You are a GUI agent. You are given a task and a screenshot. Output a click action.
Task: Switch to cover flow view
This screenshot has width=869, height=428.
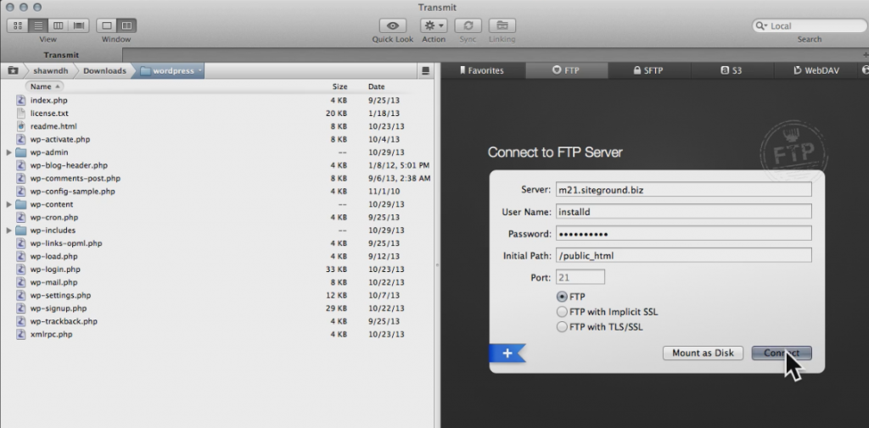[x=79, y=25]
